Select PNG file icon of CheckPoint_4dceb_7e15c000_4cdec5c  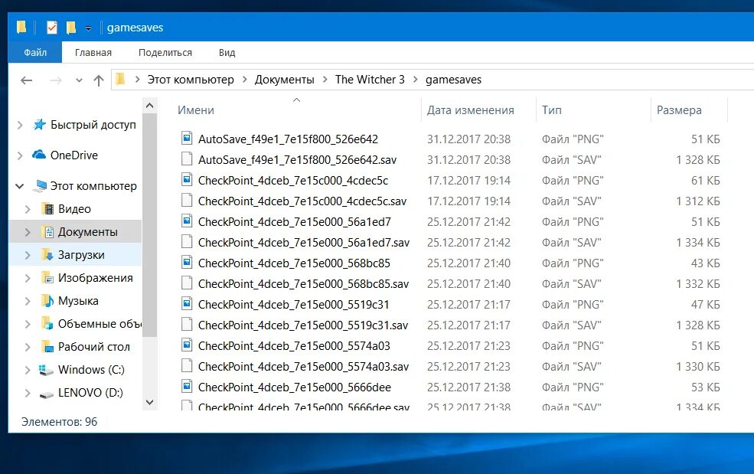(x=187, y=179)
